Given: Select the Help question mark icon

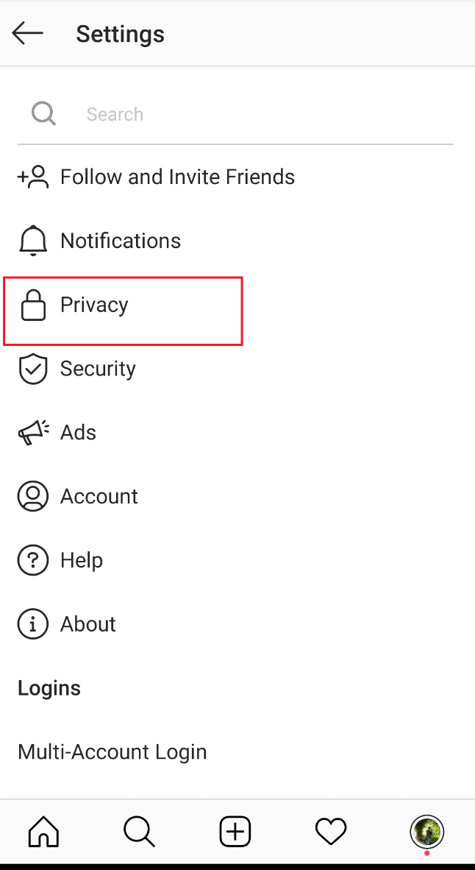Looking at the screenshot, I should pos(32,560).
